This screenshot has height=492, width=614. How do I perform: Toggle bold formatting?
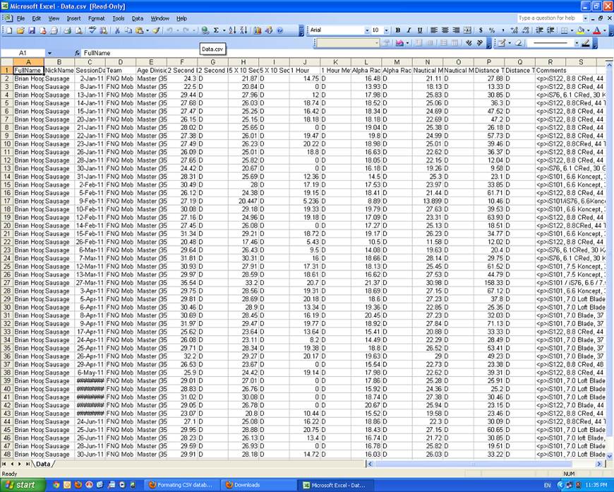click(x=398, y=30)
